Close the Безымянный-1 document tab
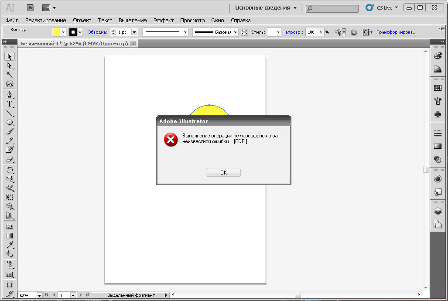448x301 pixels. [133, 44]
